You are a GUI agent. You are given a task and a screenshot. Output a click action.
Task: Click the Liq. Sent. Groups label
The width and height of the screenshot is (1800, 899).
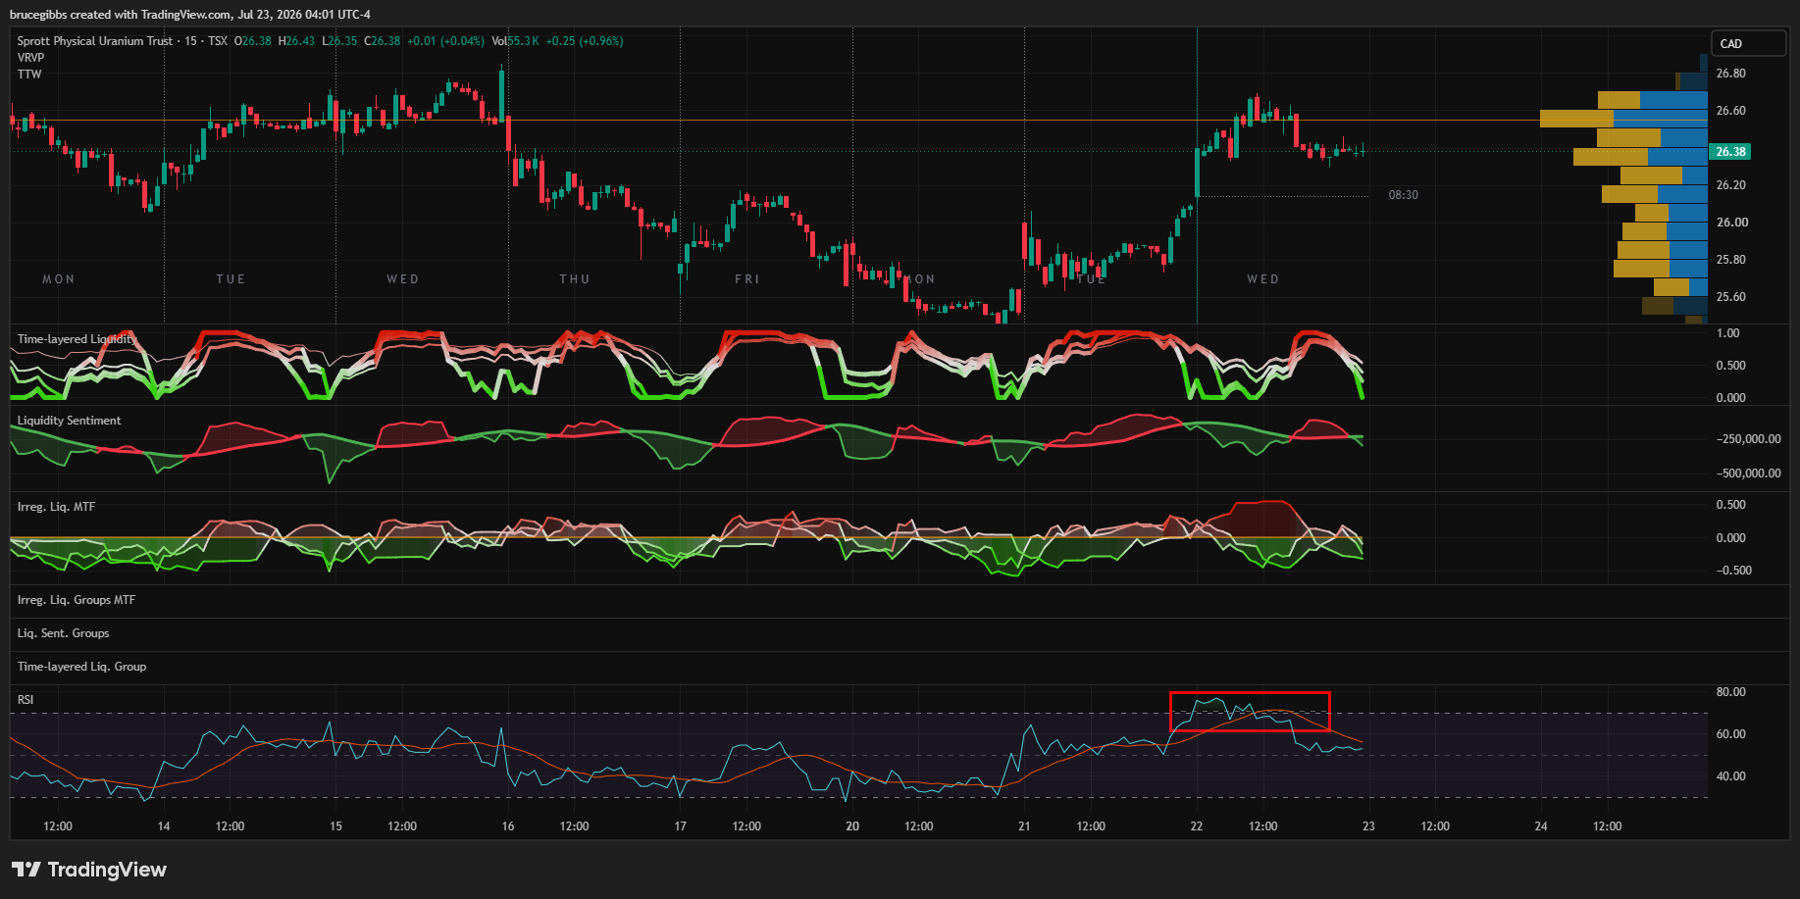[x=64, y=633]
